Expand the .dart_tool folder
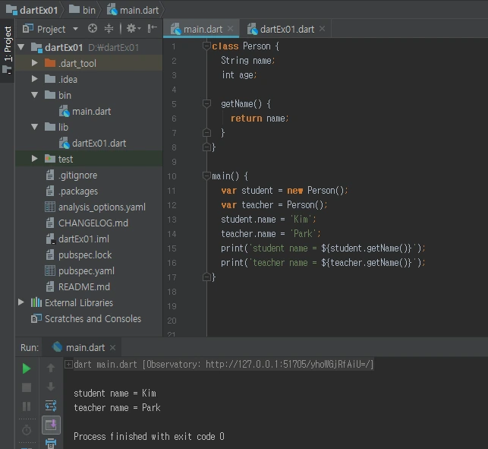The height and width of the screenshot is (449, 488). tap(35, 63)
